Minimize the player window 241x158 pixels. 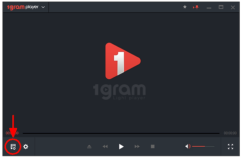point(209,8)
